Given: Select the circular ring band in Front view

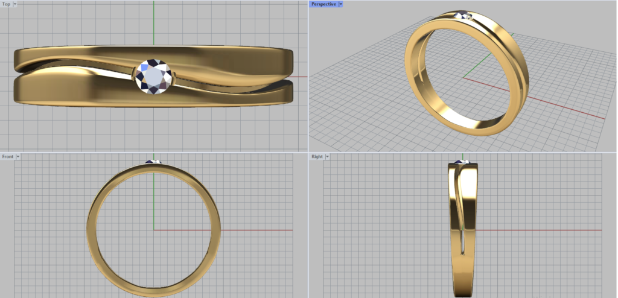Looking at the screenshot, I should click(91, 229).
